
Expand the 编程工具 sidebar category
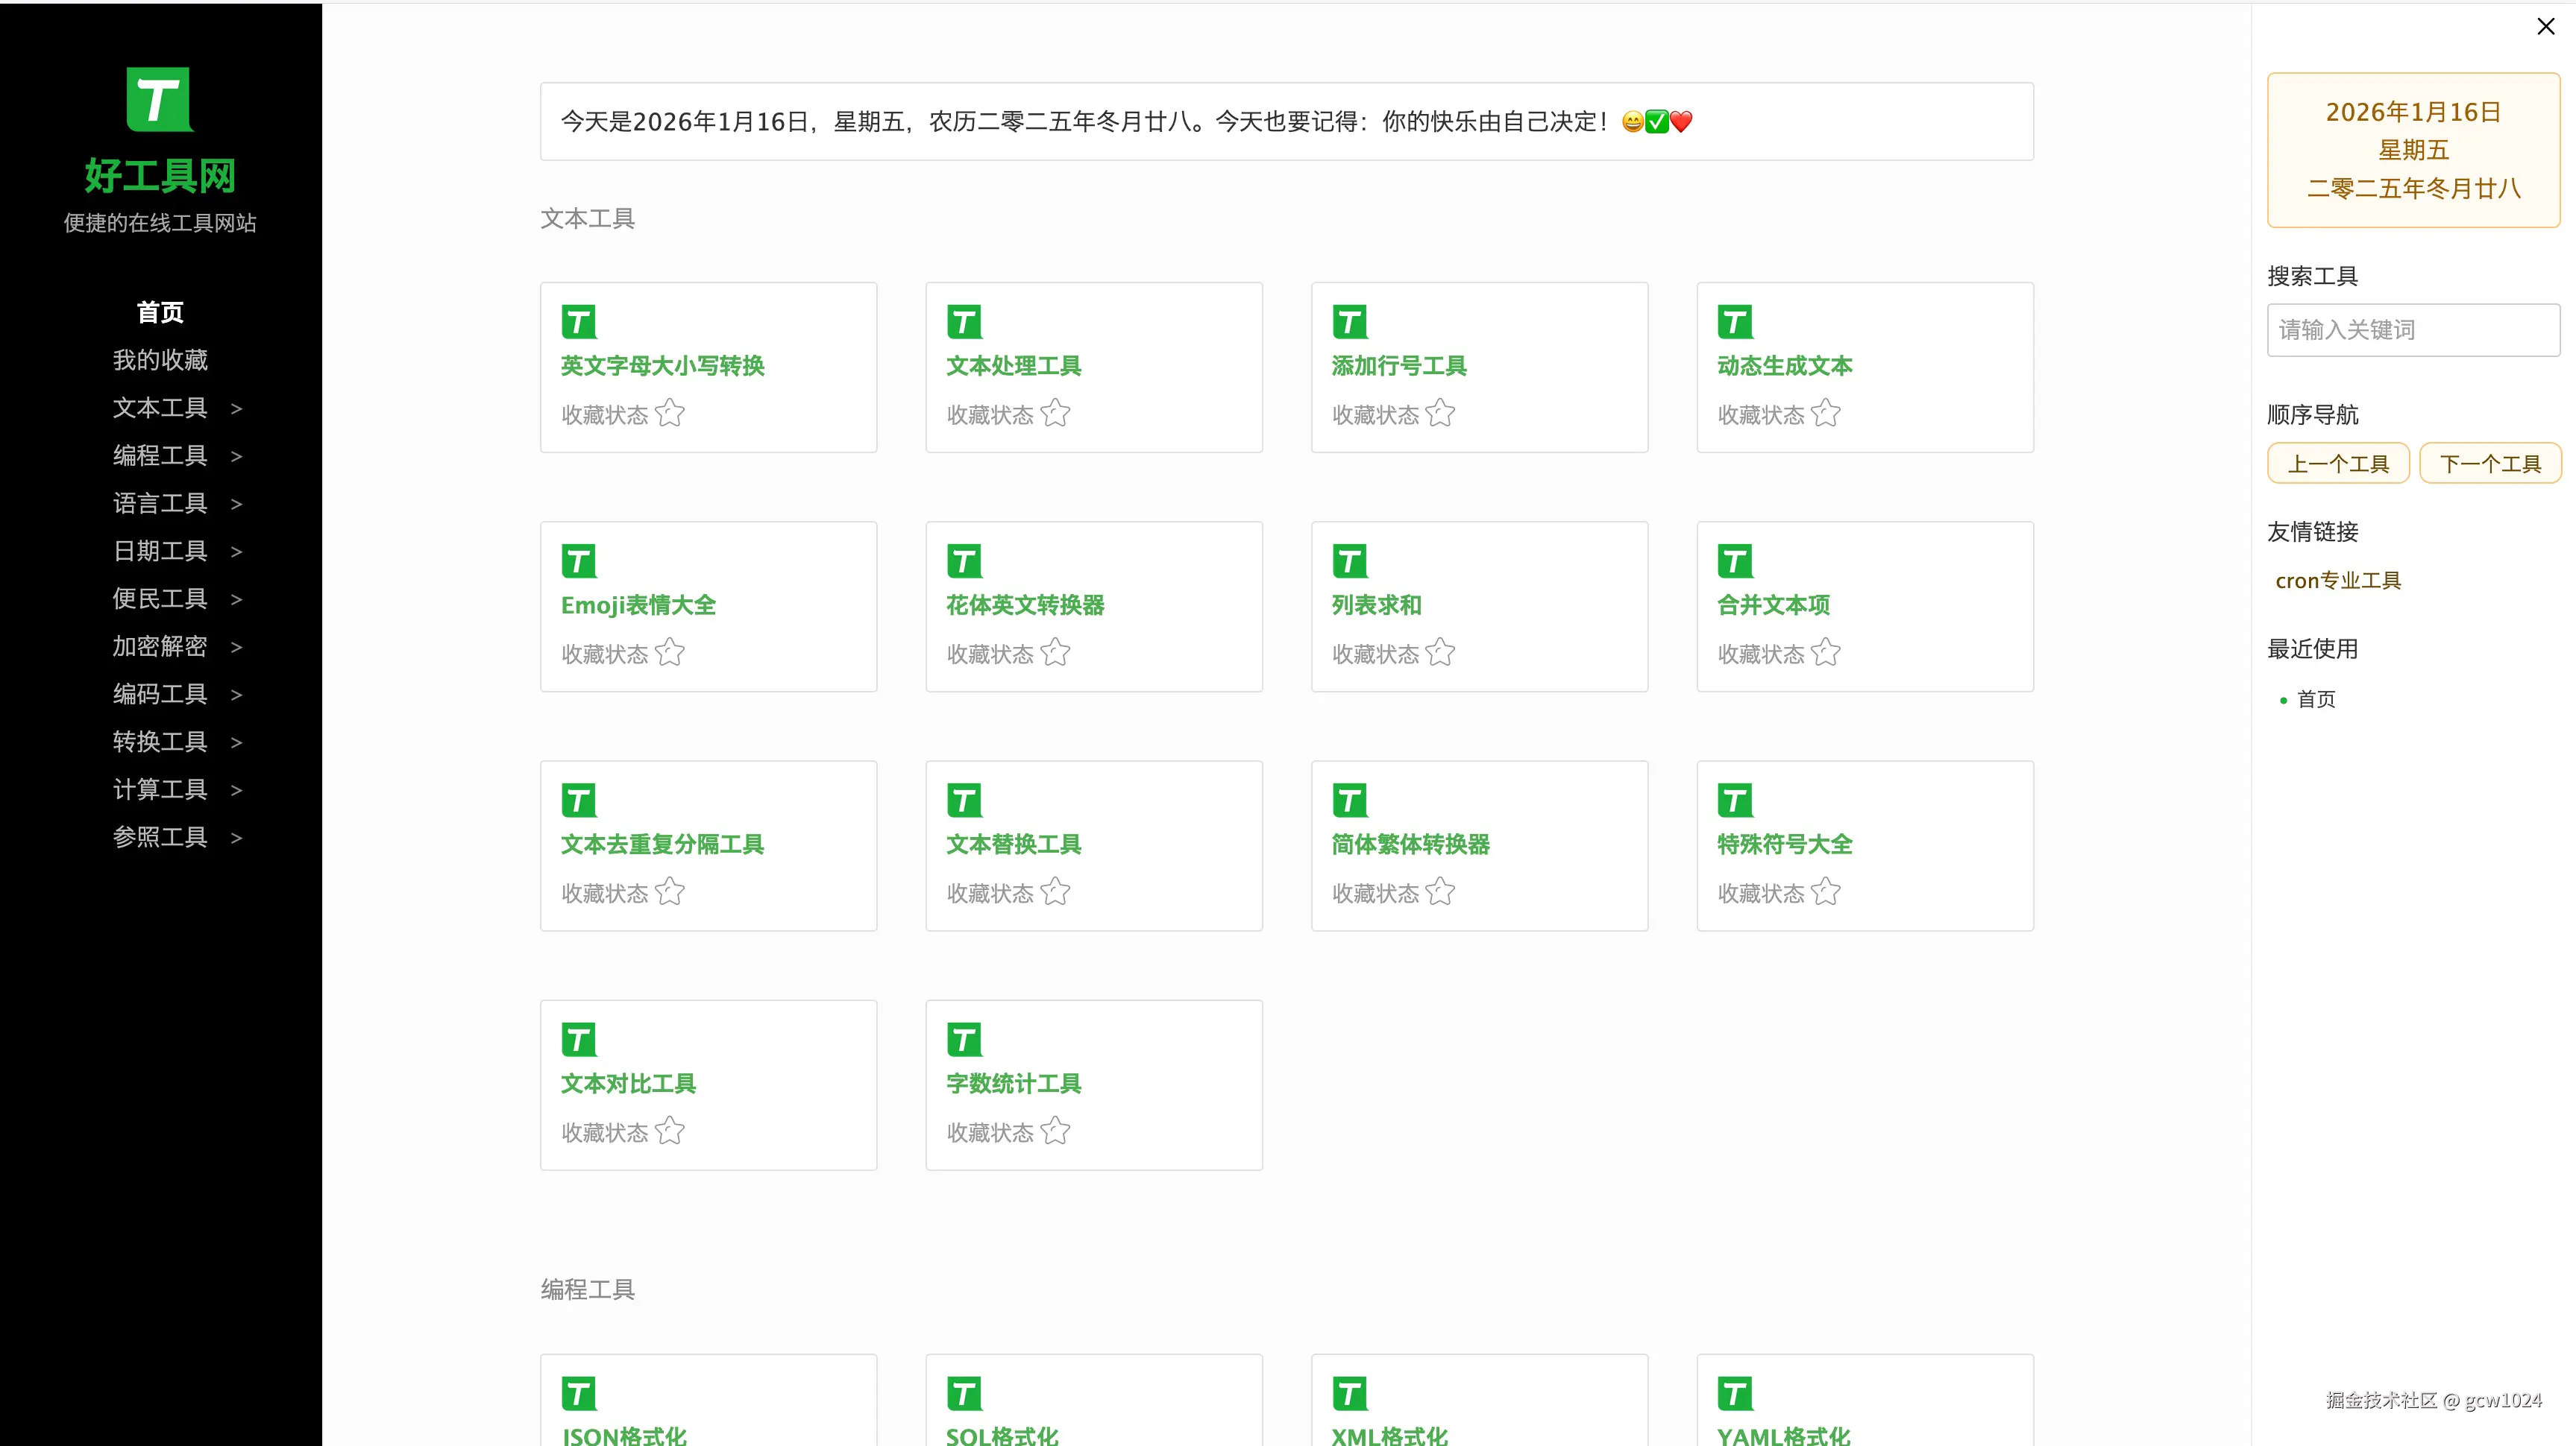(160, 455)
